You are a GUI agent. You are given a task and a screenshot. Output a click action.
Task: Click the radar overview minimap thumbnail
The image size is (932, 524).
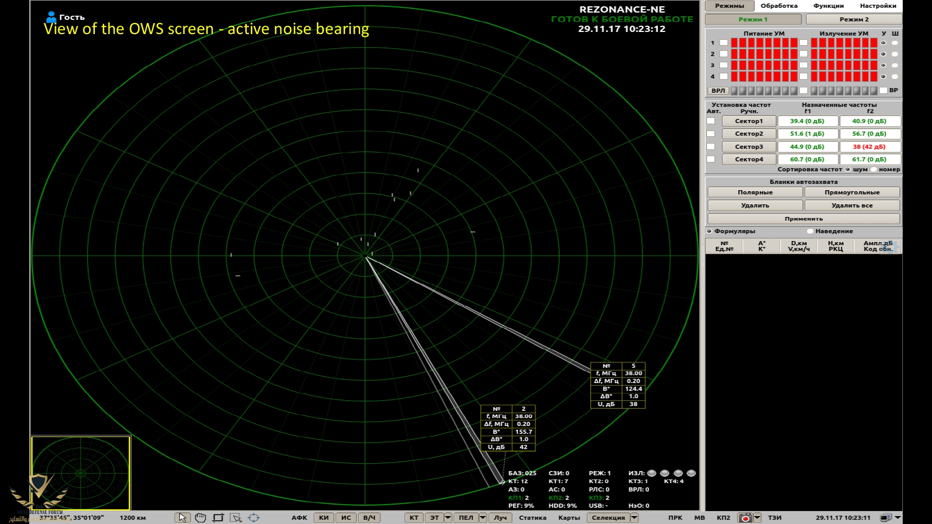point(81,473)
